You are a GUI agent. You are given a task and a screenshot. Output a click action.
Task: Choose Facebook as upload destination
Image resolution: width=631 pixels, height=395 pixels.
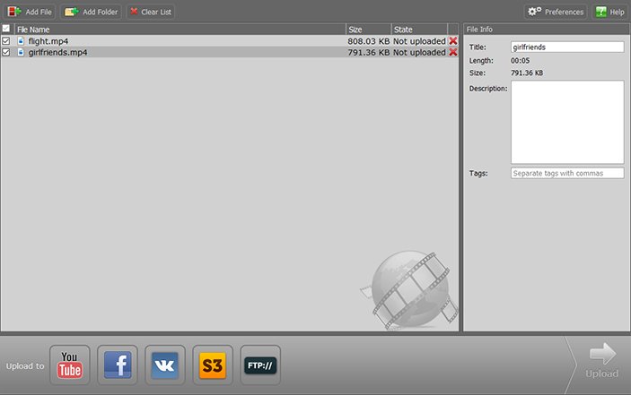pos(118,365)
